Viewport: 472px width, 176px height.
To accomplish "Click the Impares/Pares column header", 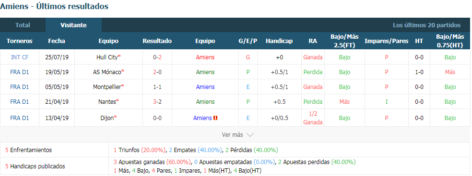I will (x=387, y=41).
